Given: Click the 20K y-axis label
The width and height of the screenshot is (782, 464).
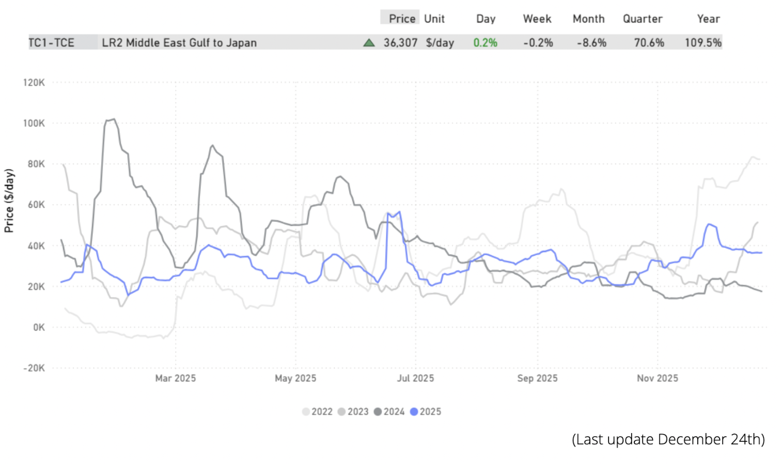Looking at the screenshot, I should (x=36, y=287).
